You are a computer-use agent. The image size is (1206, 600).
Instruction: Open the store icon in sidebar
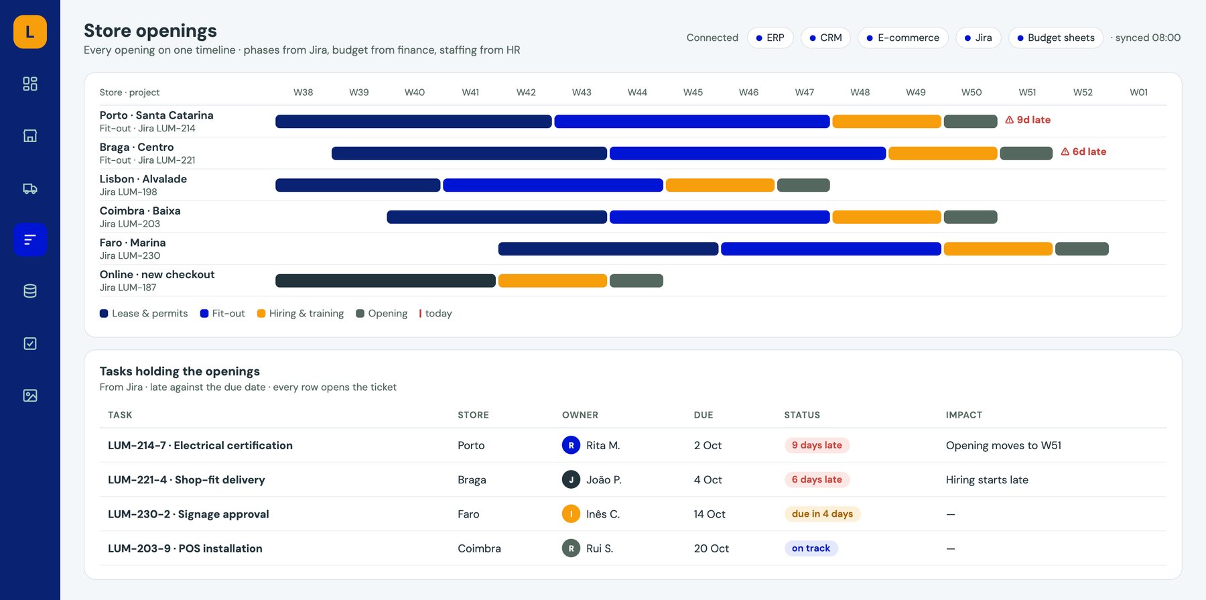(x=30, y=136)
